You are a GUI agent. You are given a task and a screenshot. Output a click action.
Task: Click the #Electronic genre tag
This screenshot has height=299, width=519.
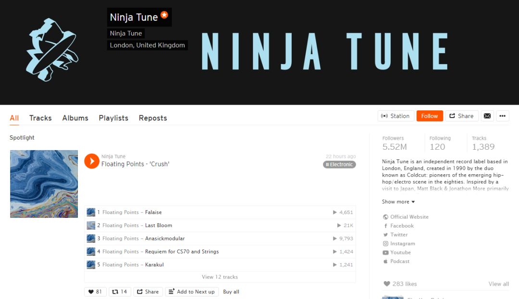point(339,165)
